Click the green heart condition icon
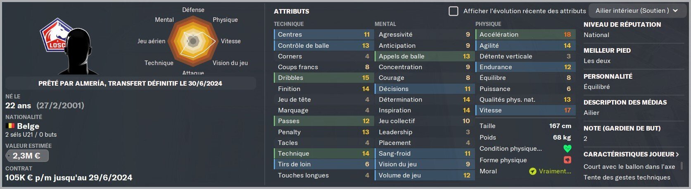This screenshot has height=189, width=691. click(567, 149)
